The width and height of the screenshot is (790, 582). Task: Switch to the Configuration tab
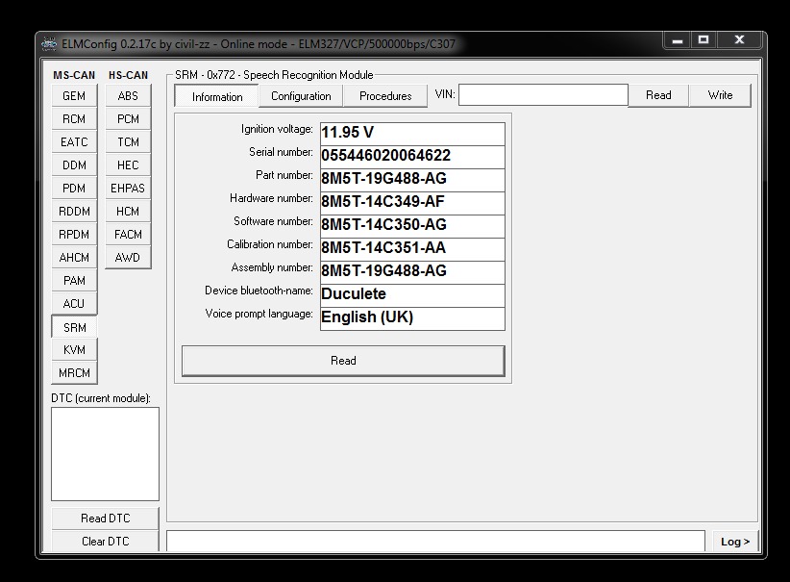click(x=301, y=96)
